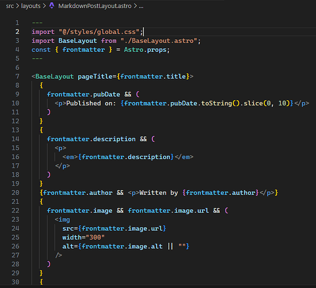316x288 pixels.
Task: Click 'author' after 'Written by'
Action: click(x=243, y=192)
